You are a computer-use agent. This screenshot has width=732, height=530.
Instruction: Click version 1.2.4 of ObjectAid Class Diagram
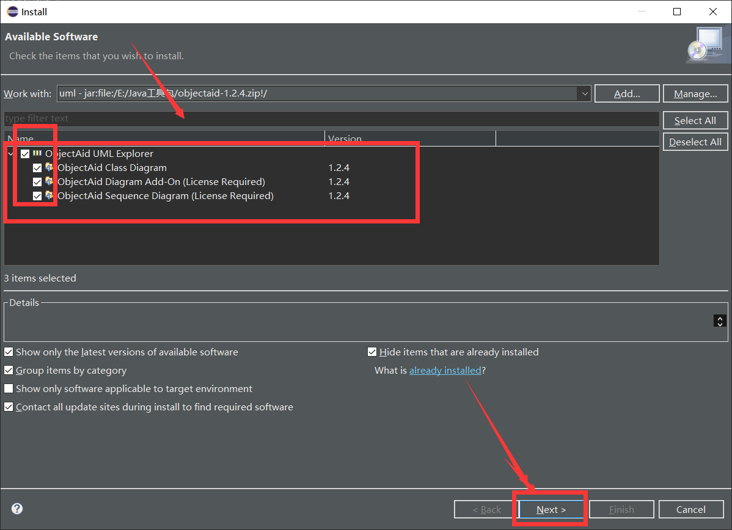(339, 167)
